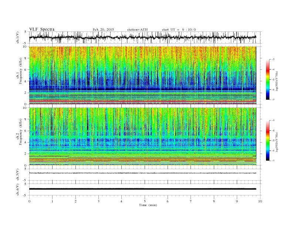The width and height of the screenshot is (293, 226).
Task: Click the red band near 0.5 kHz in ch.1
Action: click(x=142, y=101)
